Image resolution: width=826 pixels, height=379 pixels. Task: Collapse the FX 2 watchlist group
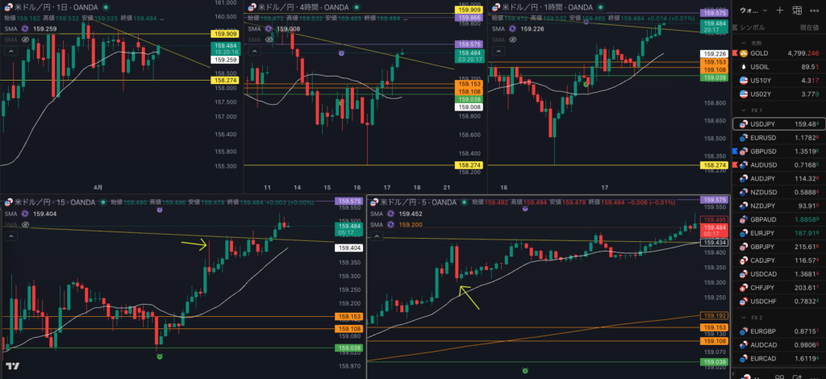coord(743,317)
